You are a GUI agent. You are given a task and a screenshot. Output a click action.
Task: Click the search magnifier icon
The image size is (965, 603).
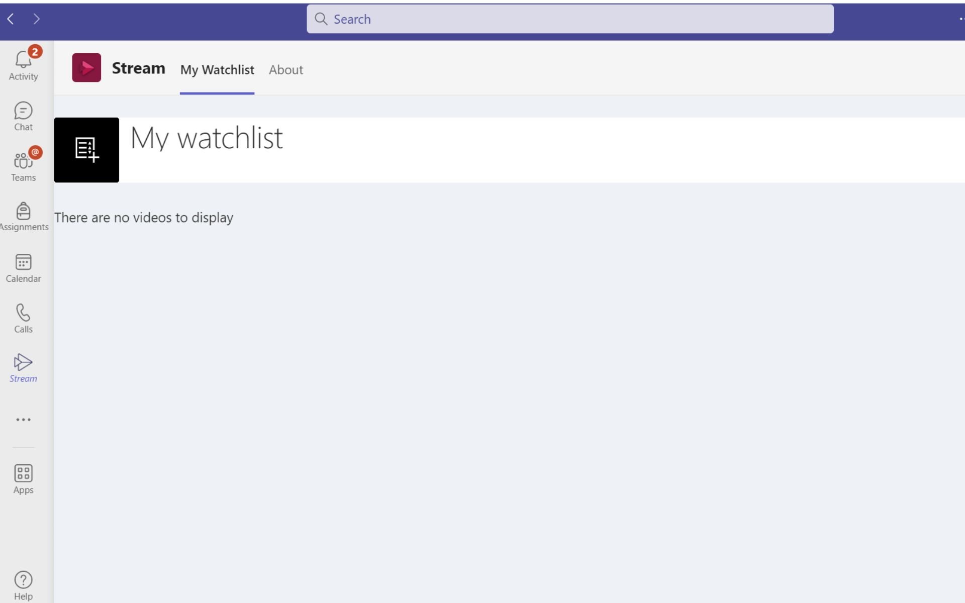(321, 19)
